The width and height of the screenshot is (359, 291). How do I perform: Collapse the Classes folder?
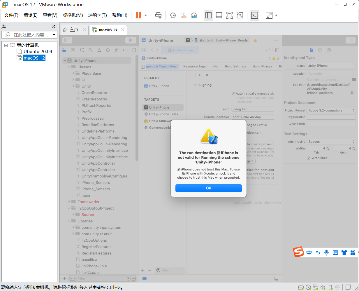(x=69, y=67)
